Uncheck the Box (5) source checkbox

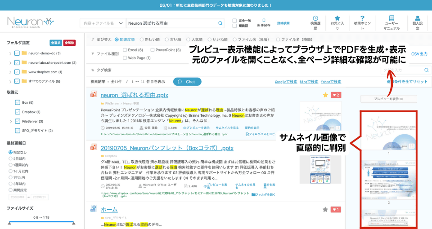coord(18,102)
